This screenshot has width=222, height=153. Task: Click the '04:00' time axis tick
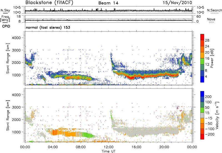(x=53, y=147)
